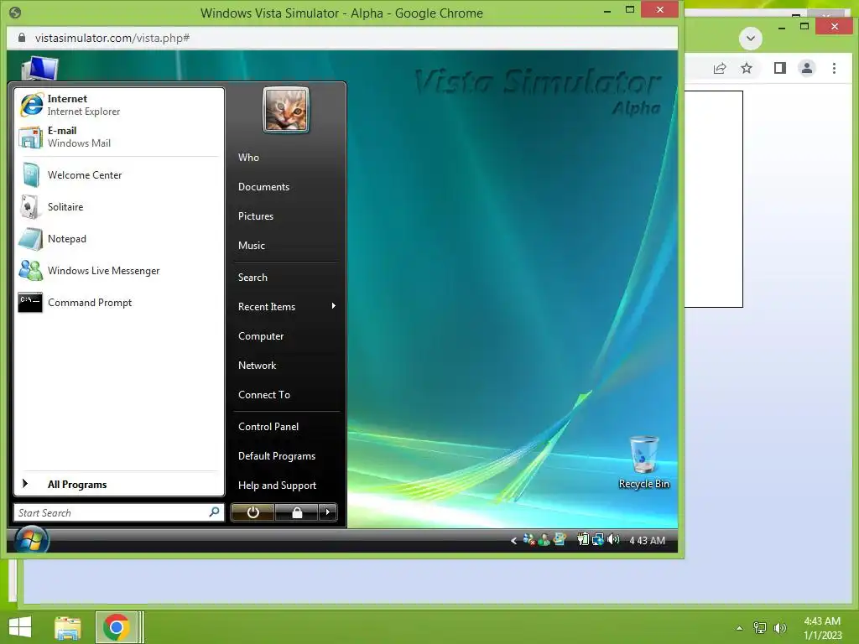Click the Windows taskbar clock 1/1/2023
The height and width of the screenshot is (644, 859).
(x=822, y=628)
